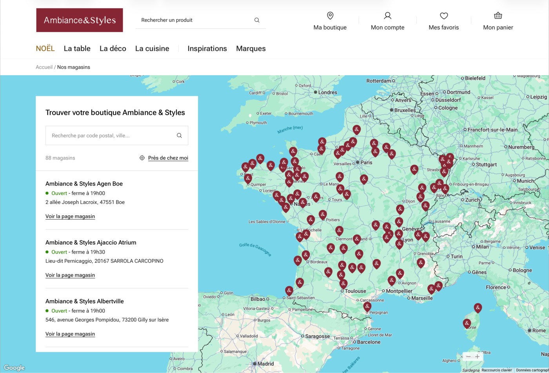Image resolution: width=549 pixels, height=373 pixels.
Task: Select the store marker near Perpignan
Action: coord(367,306)
